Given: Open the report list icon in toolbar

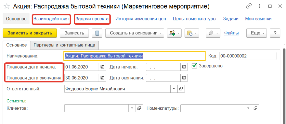Looking at the screenshot, I should (x=97, y=33).
